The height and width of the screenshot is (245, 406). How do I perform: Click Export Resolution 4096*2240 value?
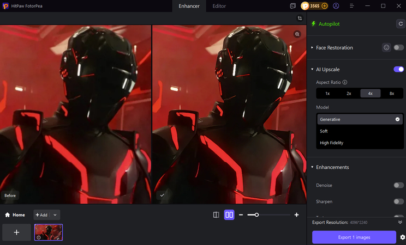click(x=359, y=223)
